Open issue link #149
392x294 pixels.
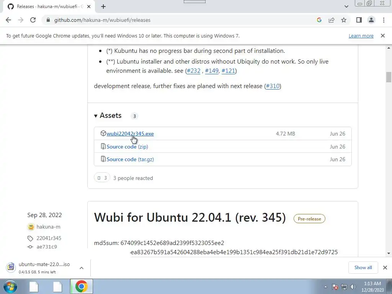click(212, 71)
